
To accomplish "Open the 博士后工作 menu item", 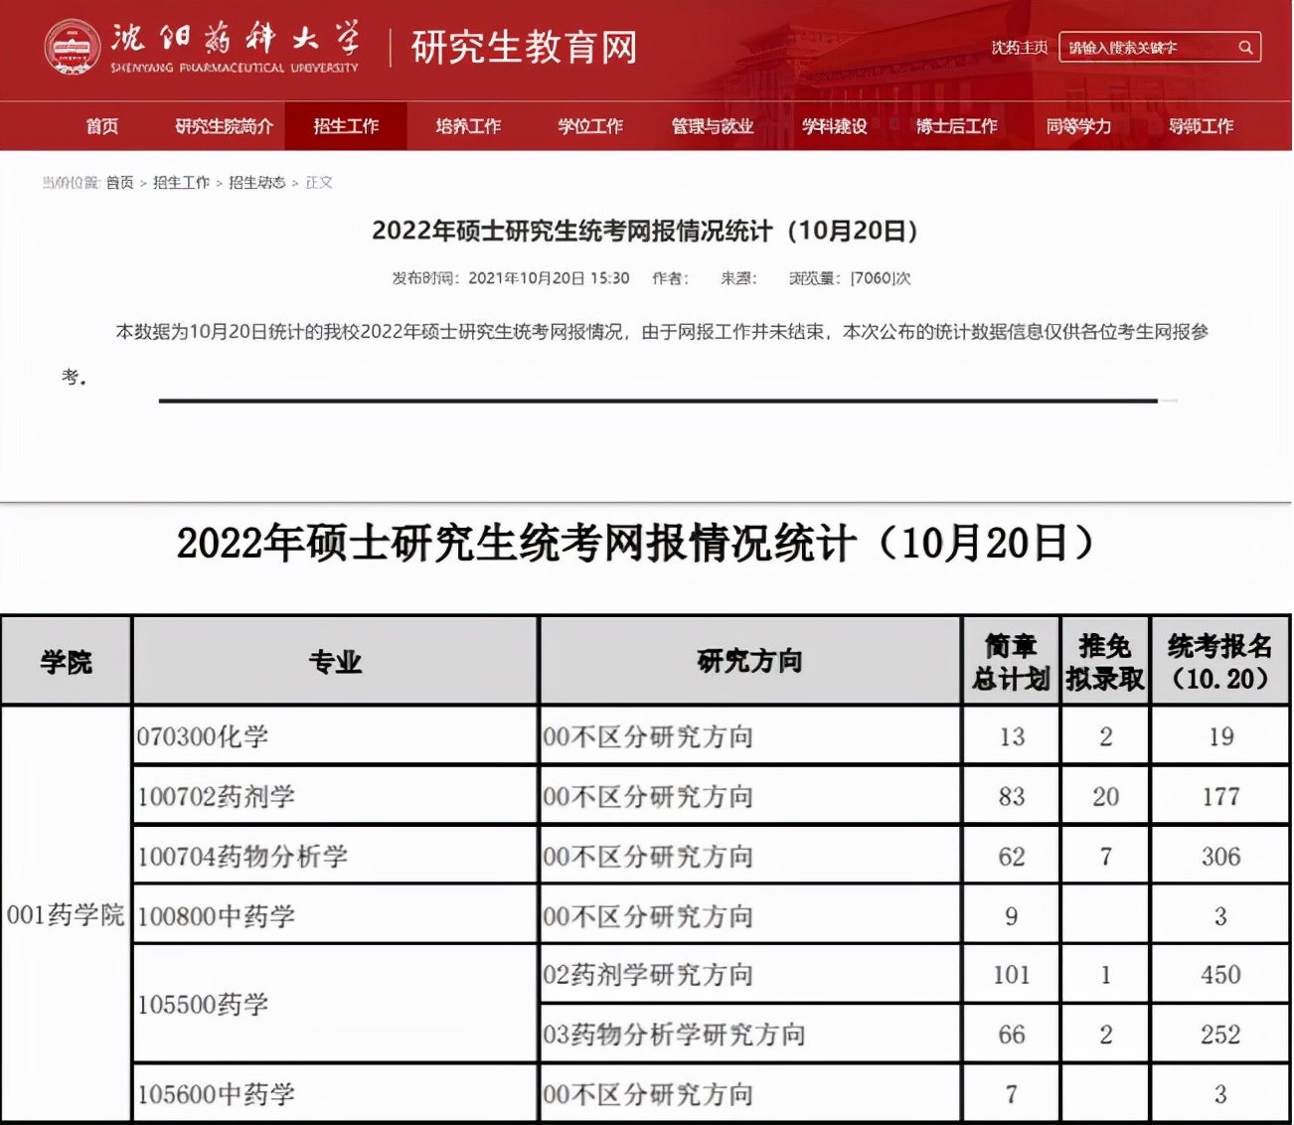I will pos(957,126).
